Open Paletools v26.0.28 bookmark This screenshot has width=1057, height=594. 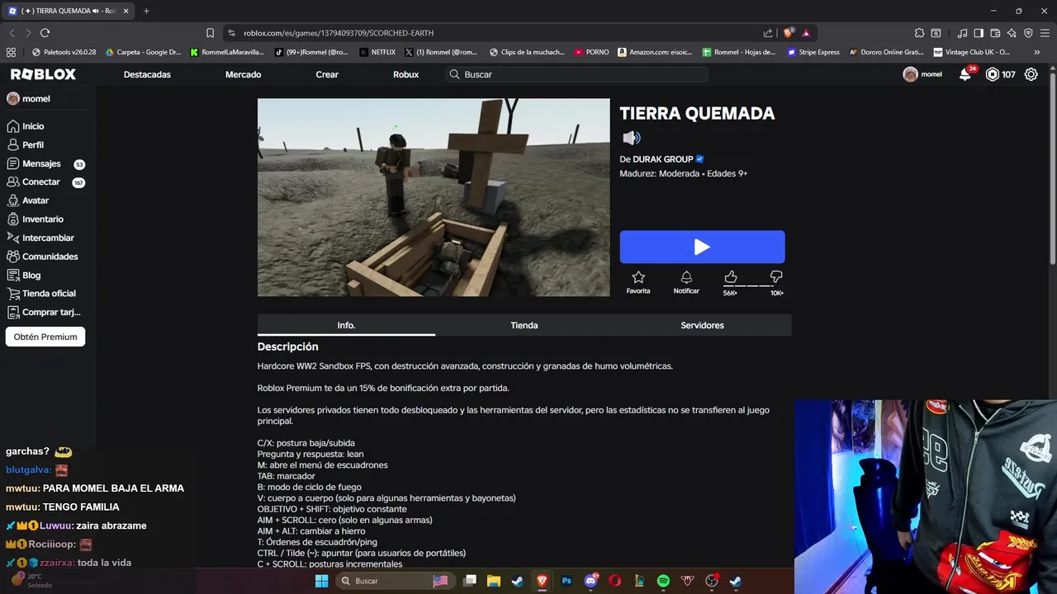click(x=64, y=52)
